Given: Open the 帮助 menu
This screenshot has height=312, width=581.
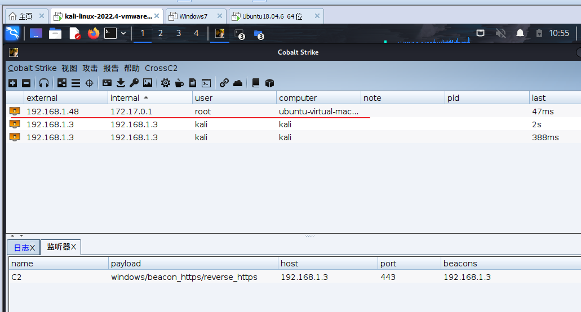Looking at the screenshot, I should (132, 68).
